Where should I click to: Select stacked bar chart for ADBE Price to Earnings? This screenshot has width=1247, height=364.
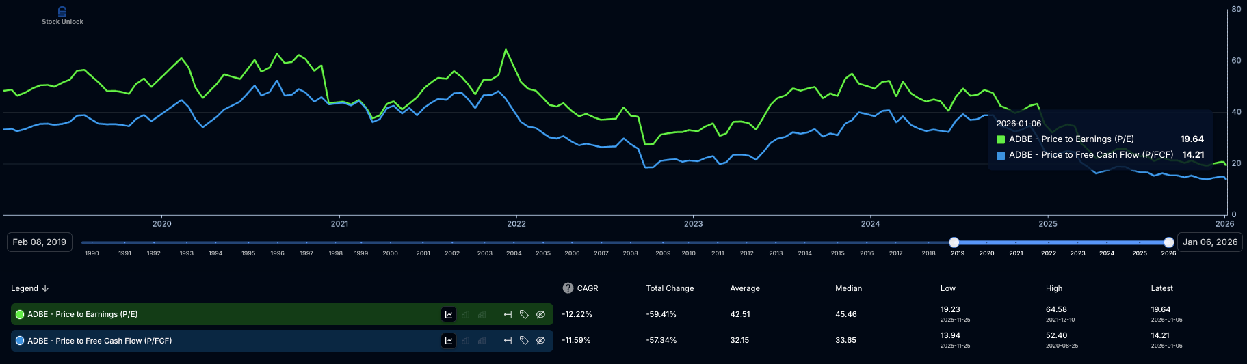[x=482, y=314]
